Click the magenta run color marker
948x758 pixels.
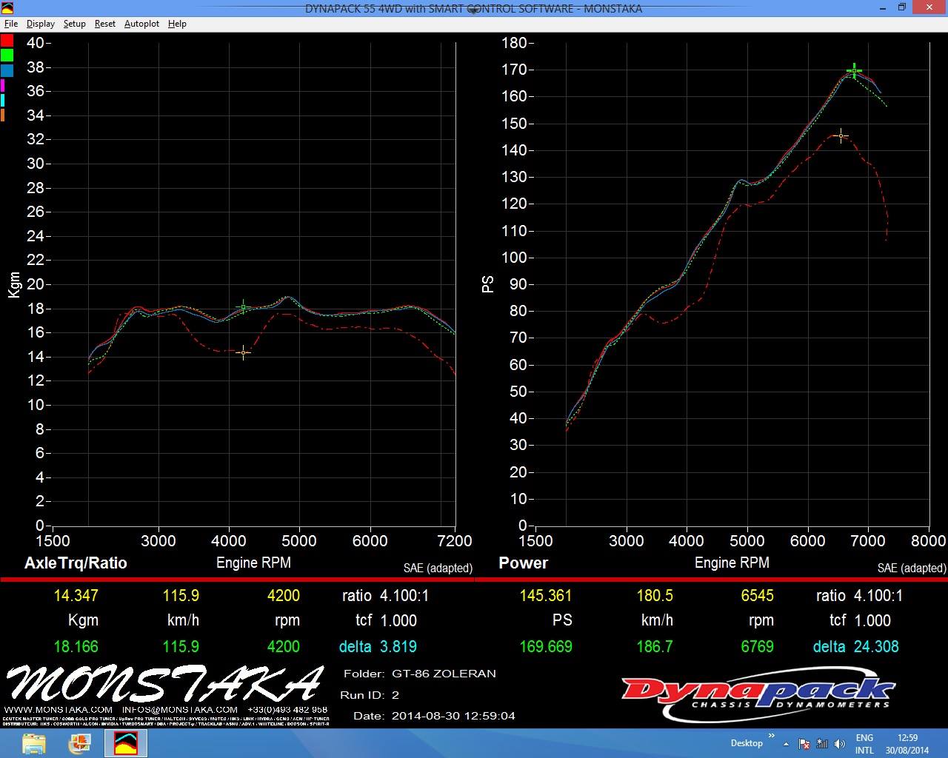pyautogui.click(x=2, y=85)
